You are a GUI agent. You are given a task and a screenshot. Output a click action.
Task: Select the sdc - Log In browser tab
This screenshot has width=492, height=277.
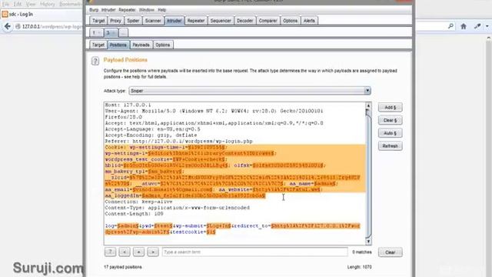[x=42, y=14]
